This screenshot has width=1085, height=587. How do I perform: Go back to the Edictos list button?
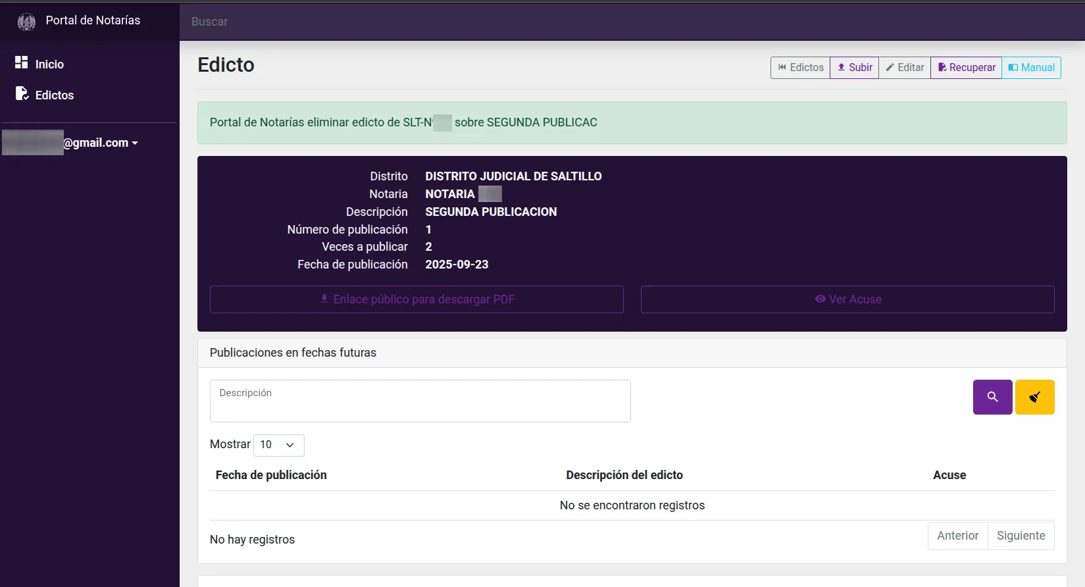(800, 68)
